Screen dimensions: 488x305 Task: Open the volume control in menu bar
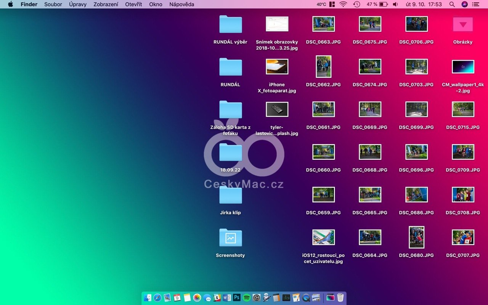[395, 4]
